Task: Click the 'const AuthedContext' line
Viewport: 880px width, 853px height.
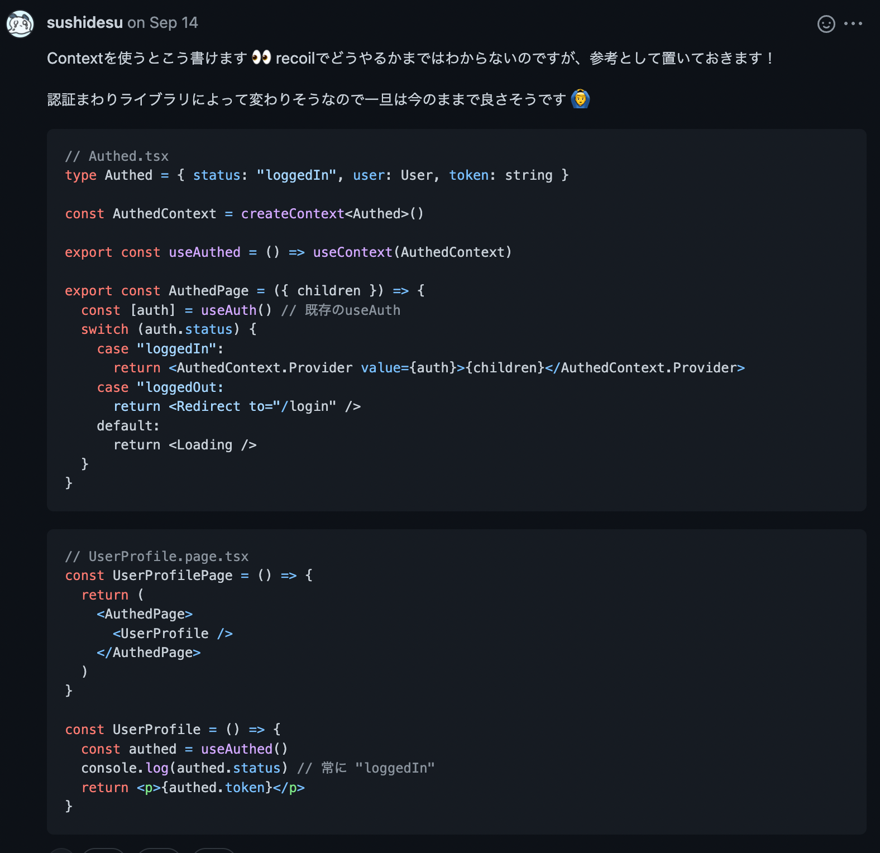Action: point(245,214)
